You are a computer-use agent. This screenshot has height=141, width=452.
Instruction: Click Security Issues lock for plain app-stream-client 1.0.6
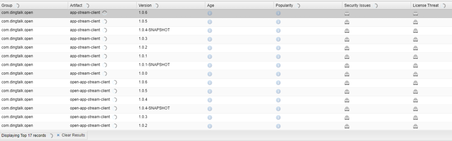347,13
